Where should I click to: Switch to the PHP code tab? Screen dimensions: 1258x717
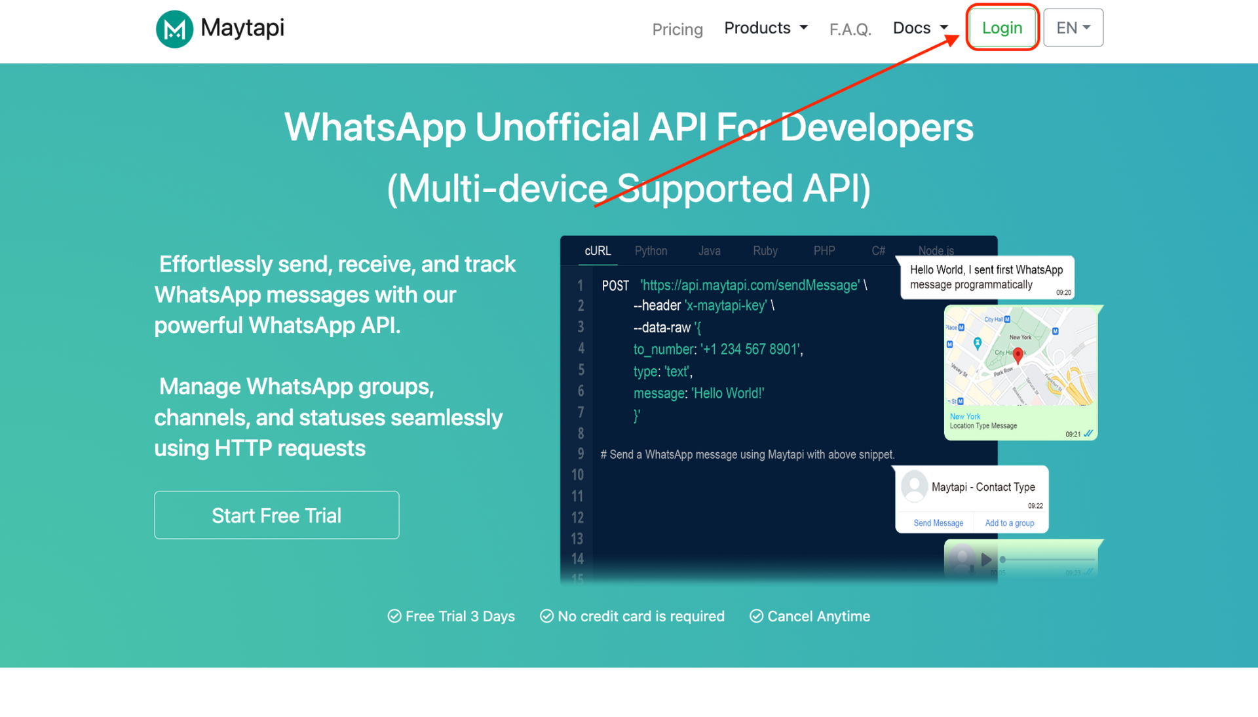(824, 251)
